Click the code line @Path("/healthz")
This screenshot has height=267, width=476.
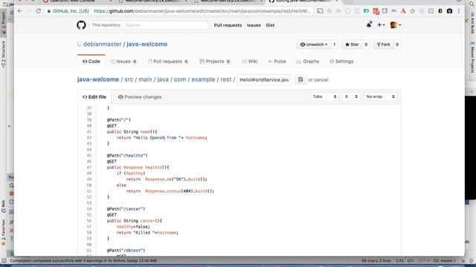pos(127,156)
